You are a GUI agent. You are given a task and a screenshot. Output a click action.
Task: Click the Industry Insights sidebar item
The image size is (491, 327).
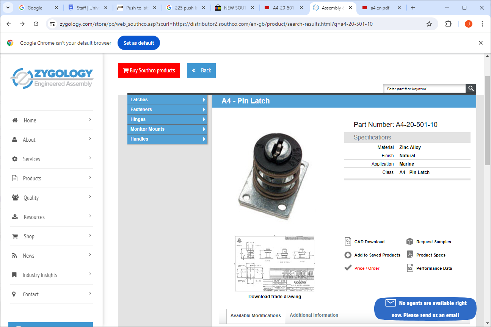(52, 275)
